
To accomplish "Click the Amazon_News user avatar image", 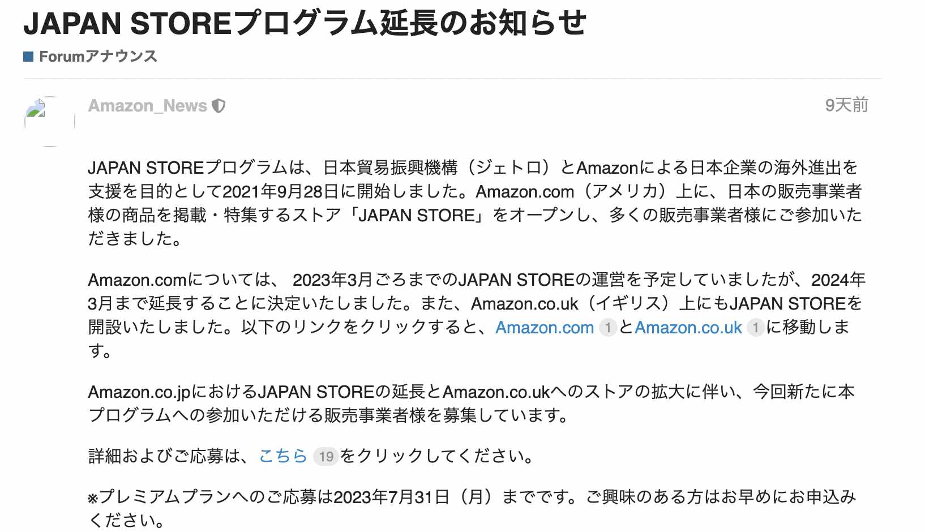I will 50,121.
